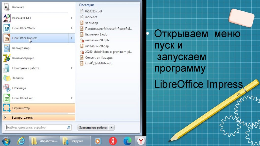Expand the LibreOffice Impress submenu arrow
This screenshot has width=260, height=146.
pyautogui.click(x=72, y=38)
